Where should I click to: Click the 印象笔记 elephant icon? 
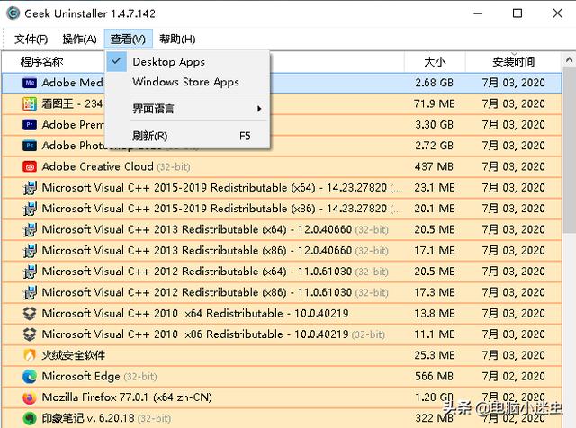(30, 418)
